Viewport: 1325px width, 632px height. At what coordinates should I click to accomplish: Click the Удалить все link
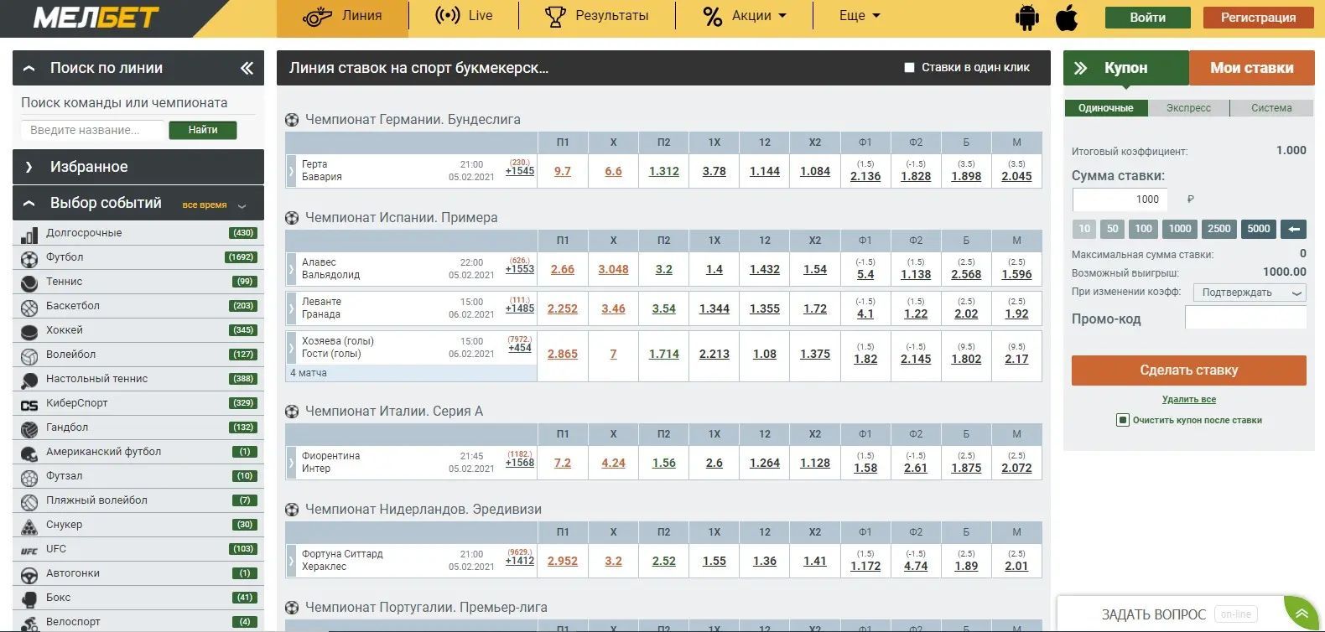click(x=1189, y=400)
